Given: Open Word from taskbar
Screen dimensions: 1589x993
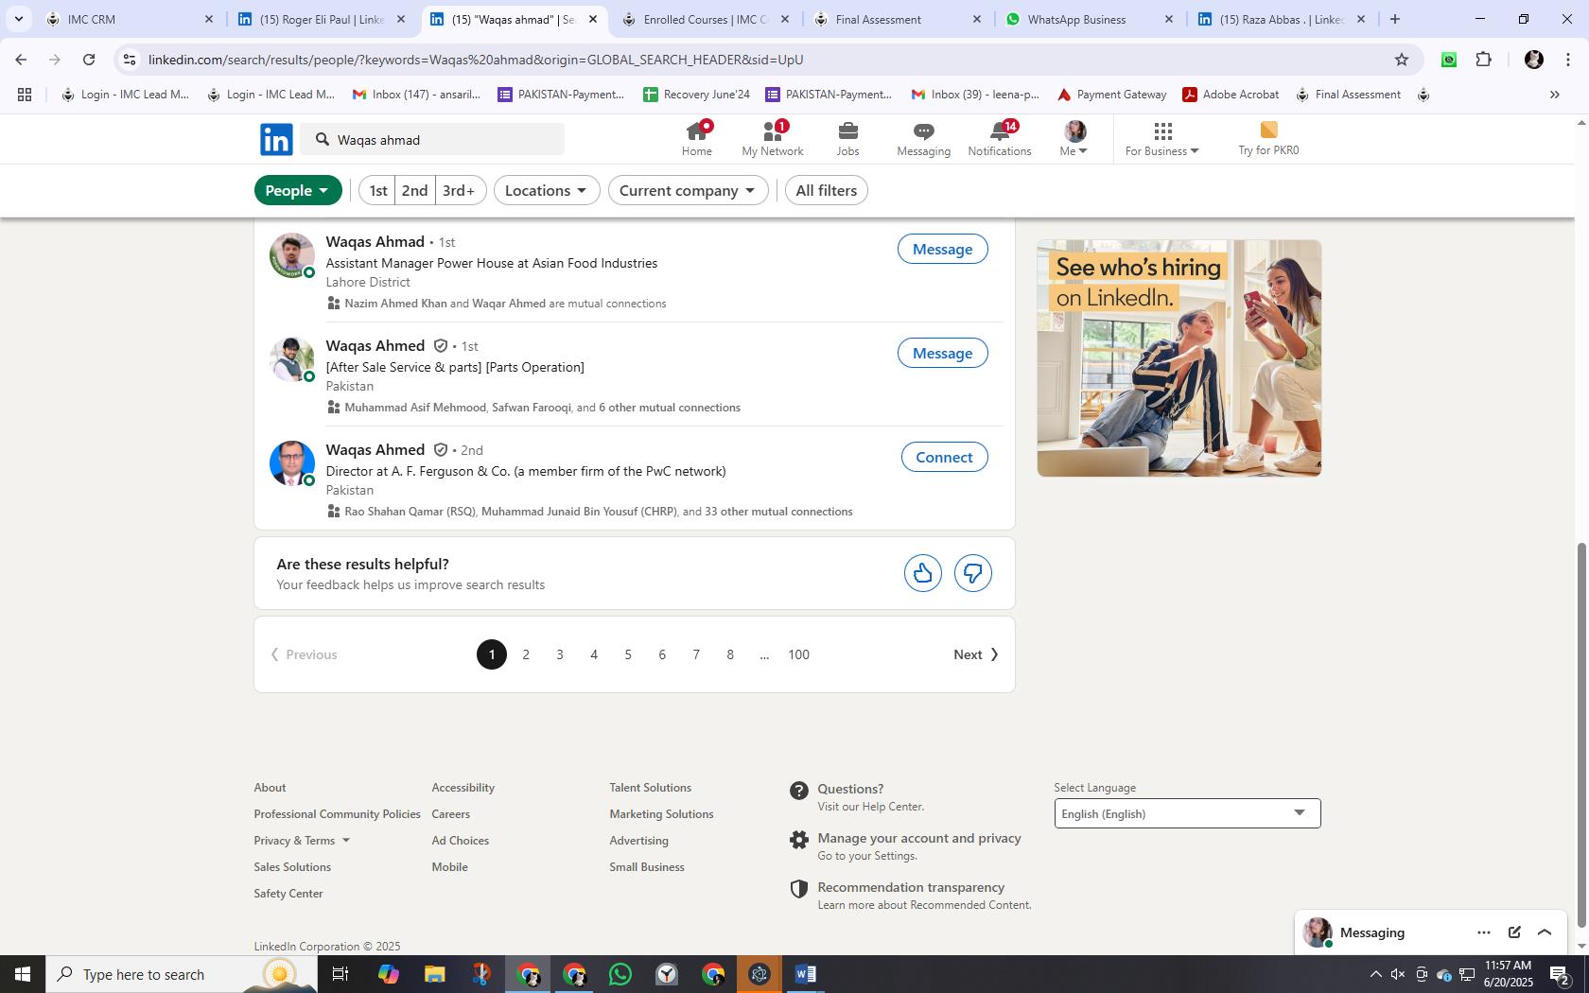Looking at the screenshot, I should [x=805, y=974].
